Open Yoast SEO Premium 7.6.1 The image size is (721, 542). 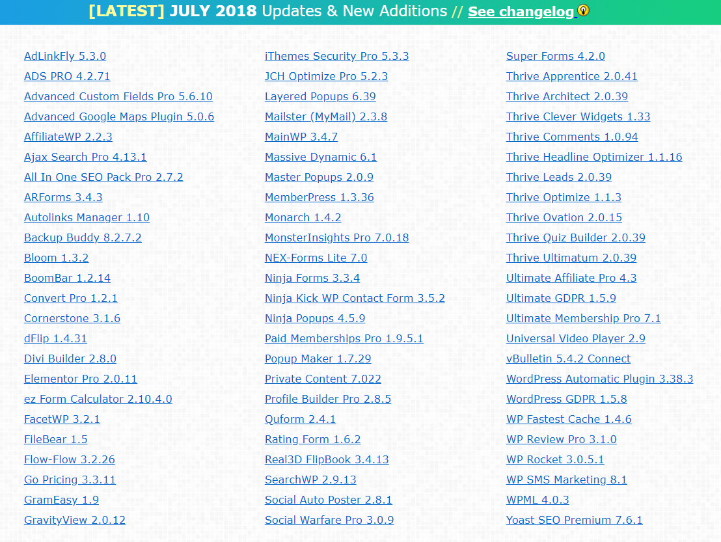tap(575, 521)
